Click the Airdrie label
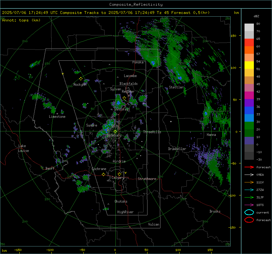 pos(119,161)
